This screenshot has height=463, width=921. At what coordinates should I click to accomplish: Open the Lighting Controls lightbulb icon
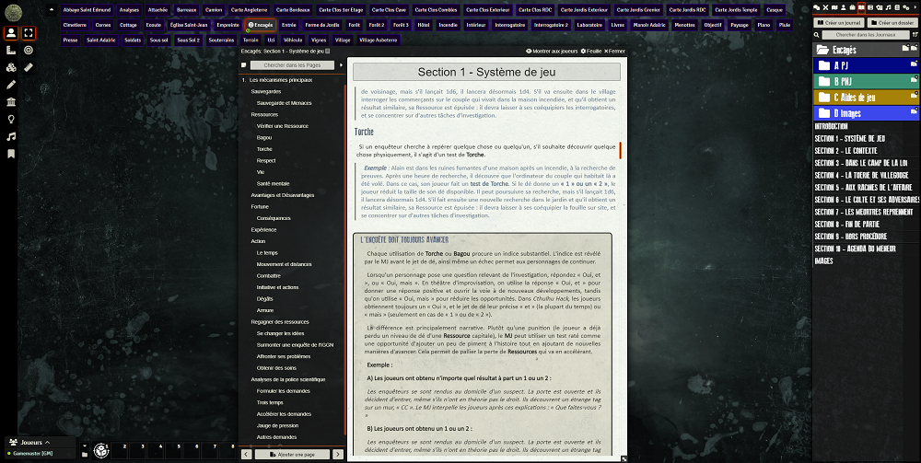(11, 119)
